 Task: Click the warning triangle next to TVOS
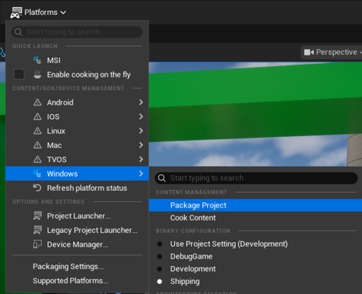(37, 159)
